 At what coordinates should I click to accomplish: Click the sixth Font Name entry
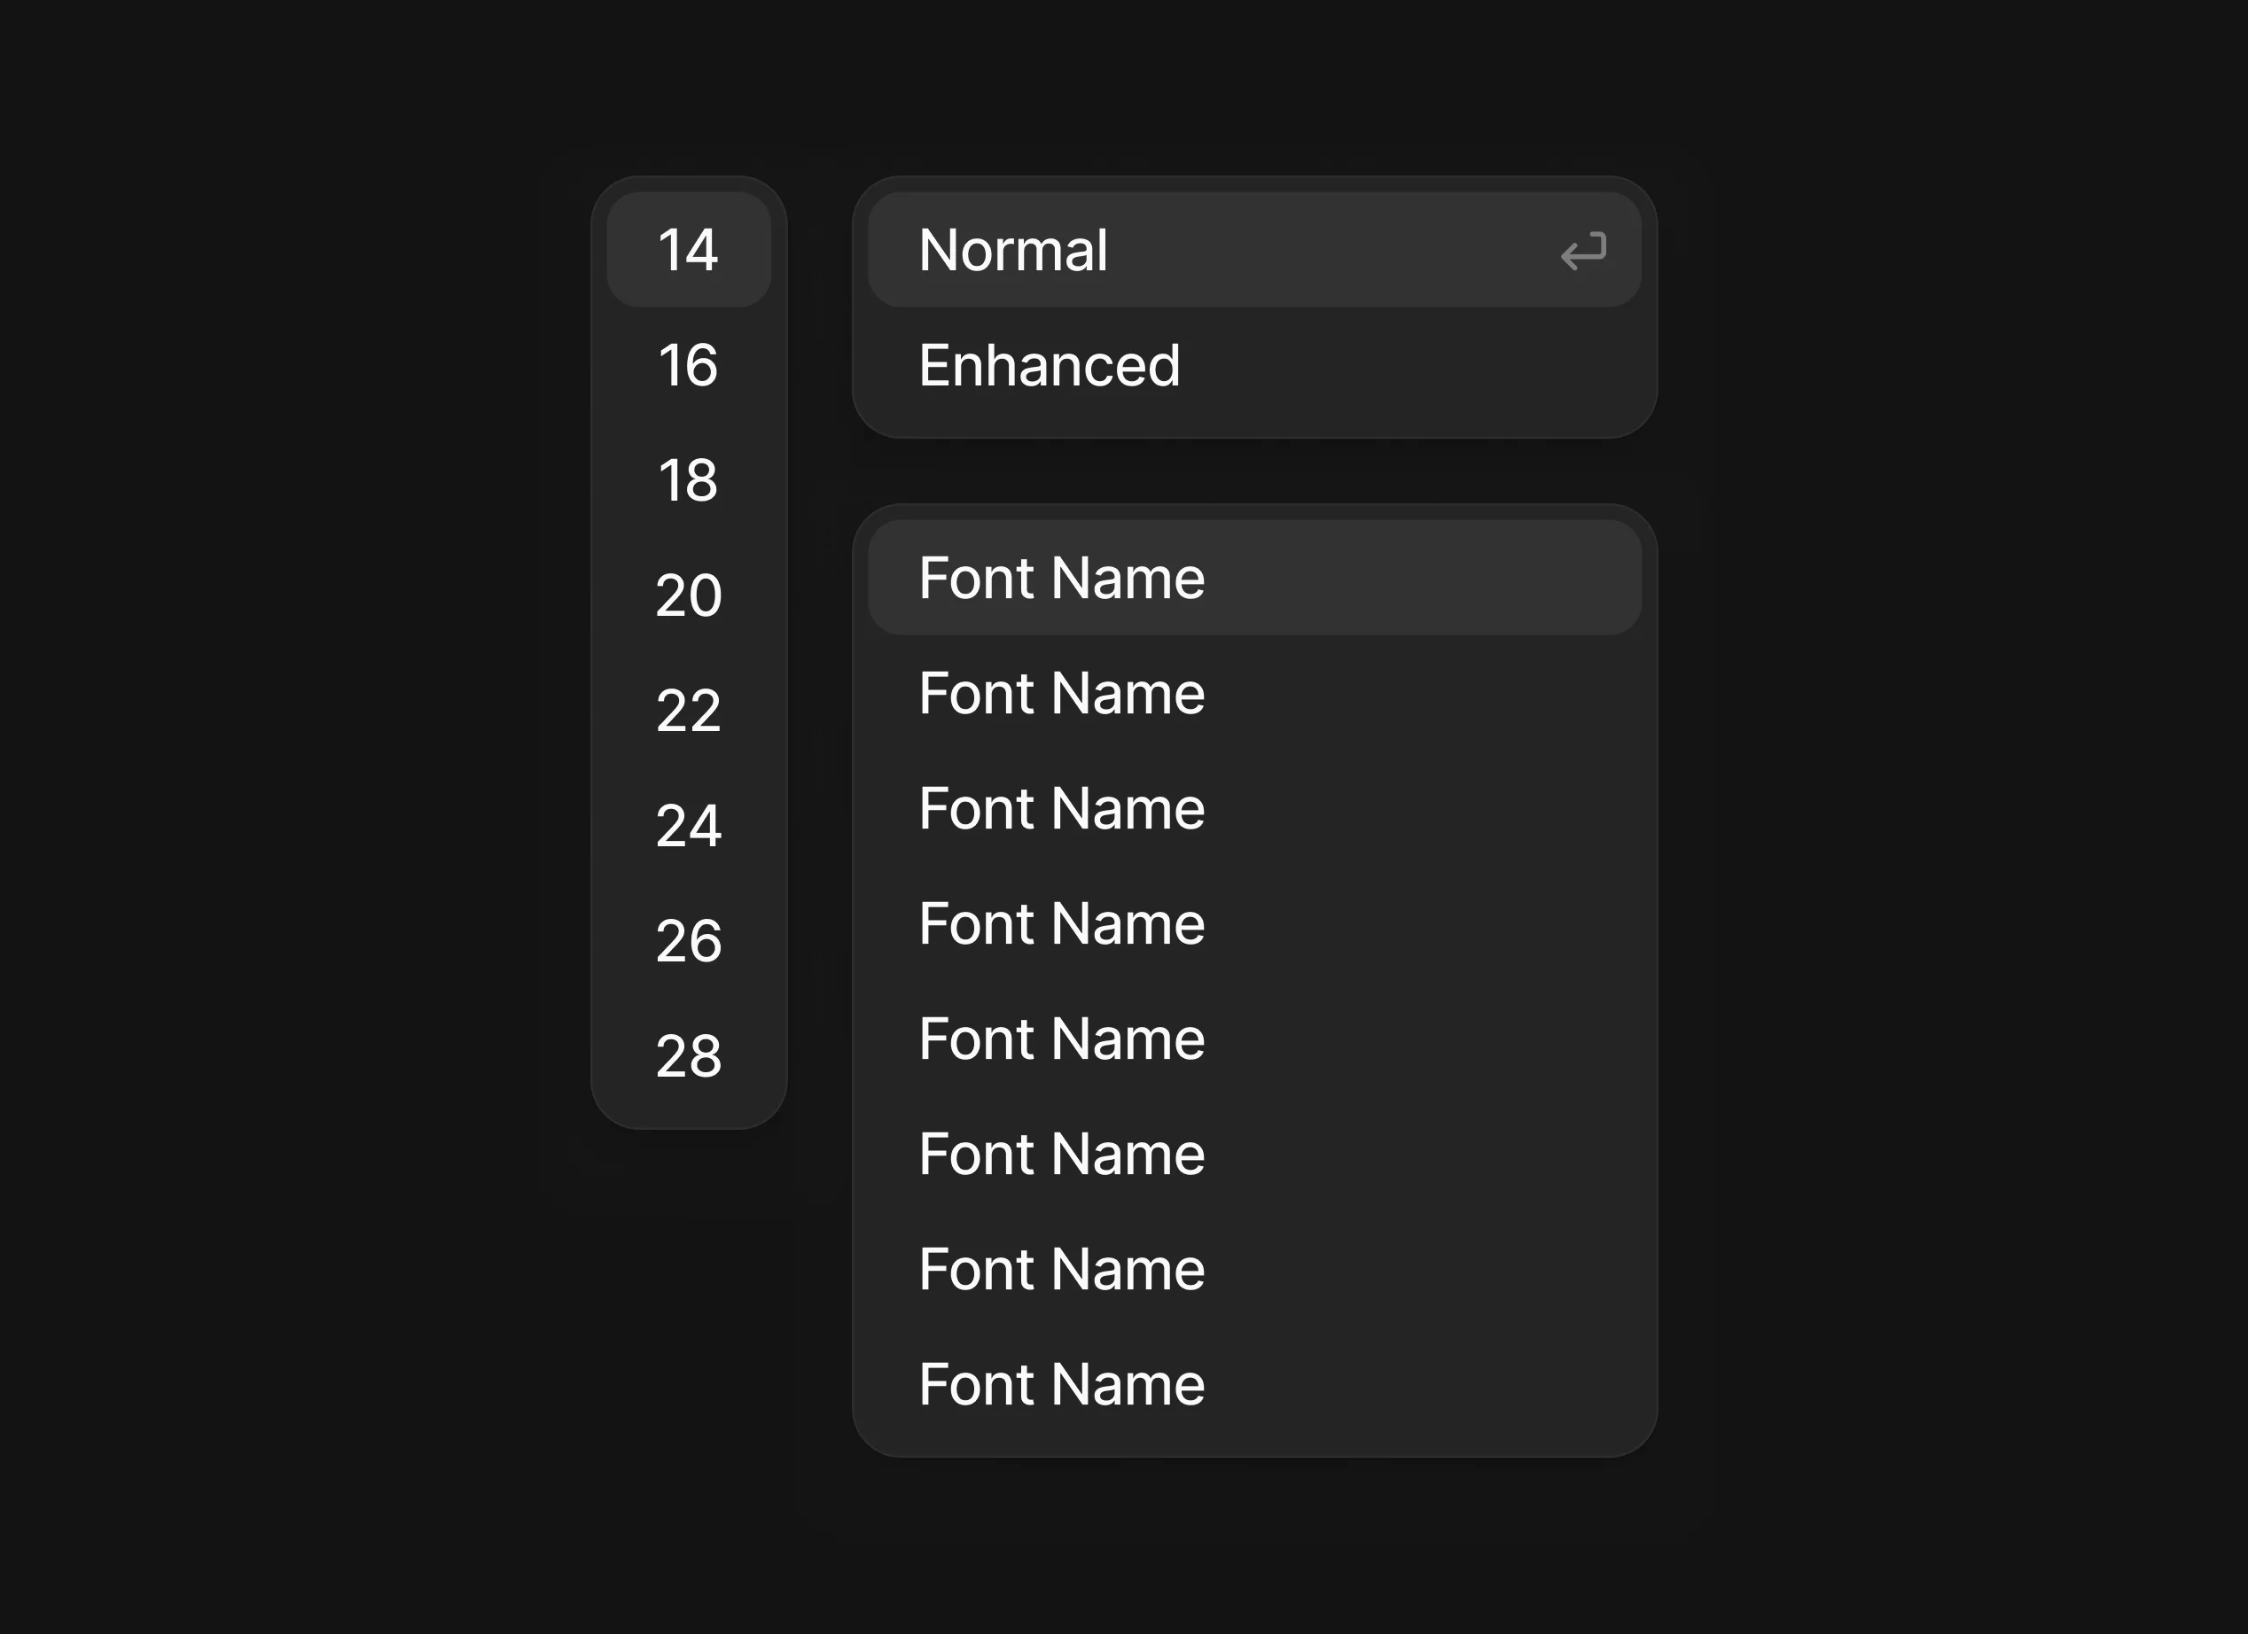pos(1060,1154)
